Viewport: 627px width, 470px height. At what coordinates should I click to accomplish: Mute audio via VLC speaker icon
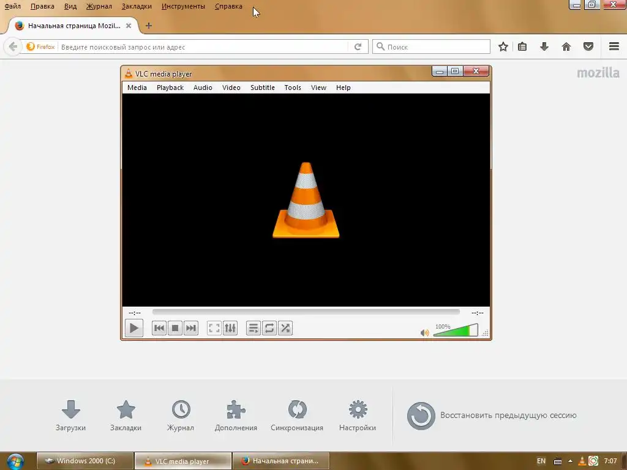[x=425, y=332]
